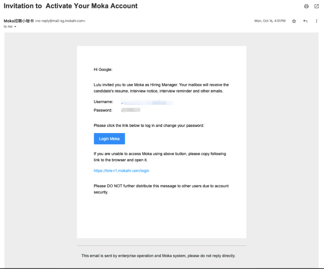
Task: Reply to the Moka email
Action: coord(305,21)
